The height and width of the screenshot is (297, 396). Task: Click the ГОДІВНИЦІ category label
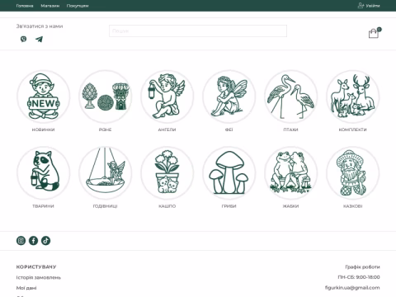(x=105, y=206)
